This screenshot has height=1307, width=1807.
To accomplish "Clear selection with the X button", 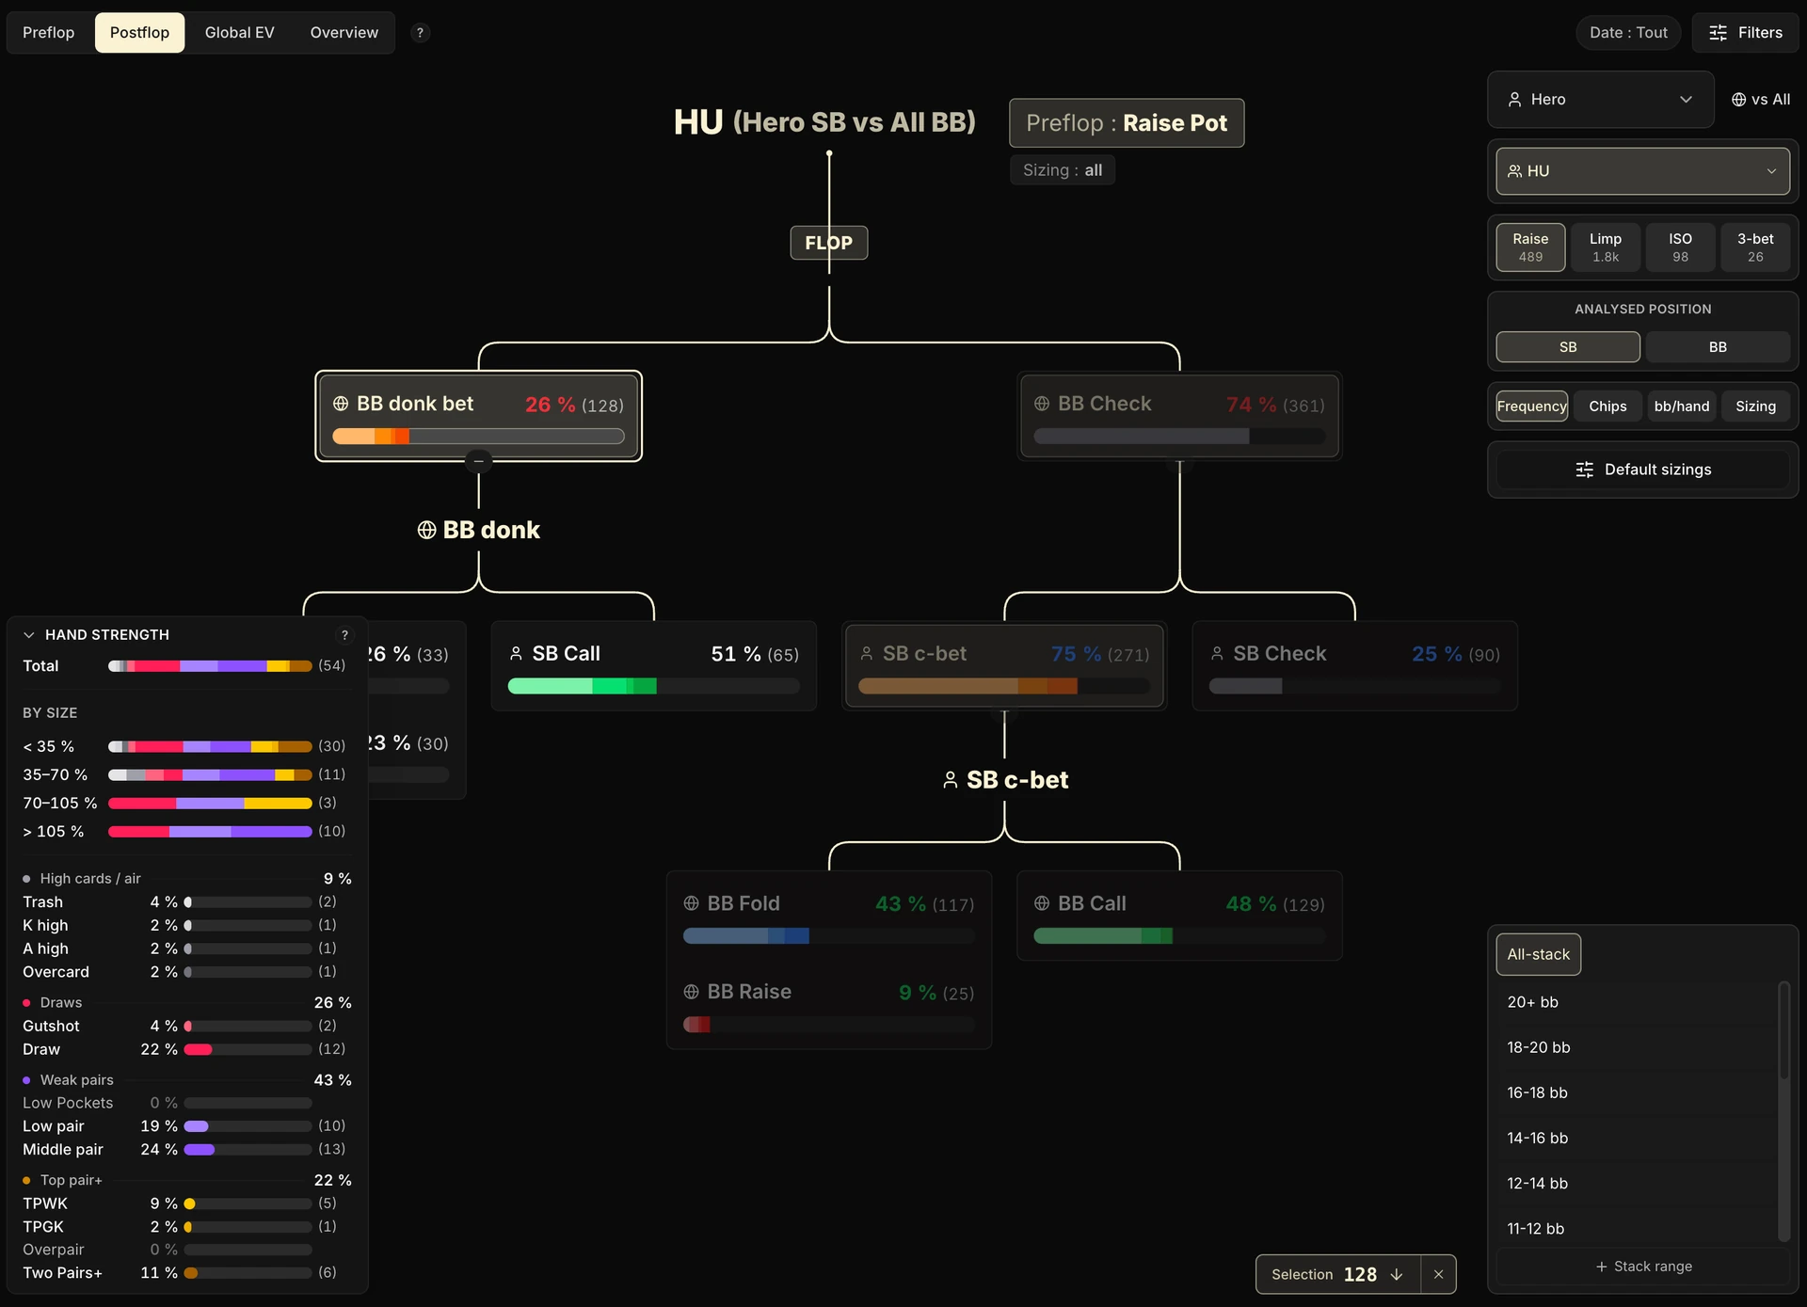I will (x=1438, y=1274).
